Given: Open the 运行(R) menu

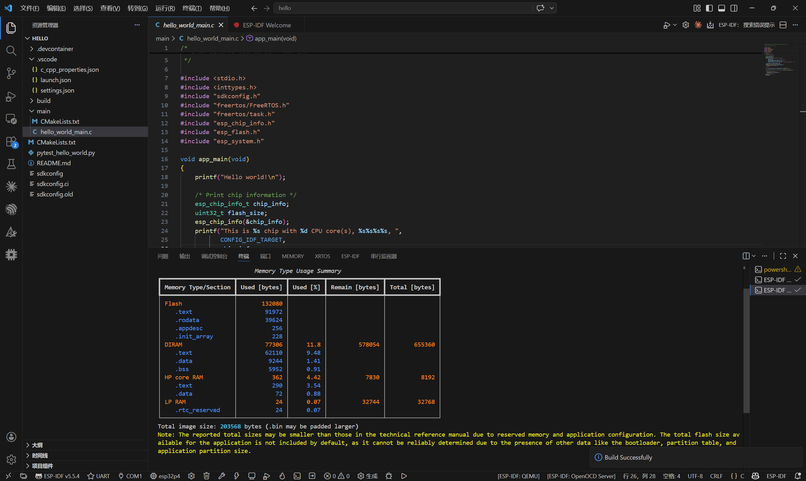Looking at the screenshot, I should [165, 8].
